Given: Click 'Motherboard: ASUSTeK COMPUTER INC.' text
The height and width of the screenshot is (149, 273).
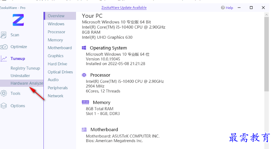Looking at the screenshot, I should [x=123, y=136].
